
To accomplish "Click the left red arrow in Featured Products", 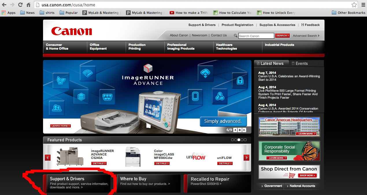I will pos(47,157).
